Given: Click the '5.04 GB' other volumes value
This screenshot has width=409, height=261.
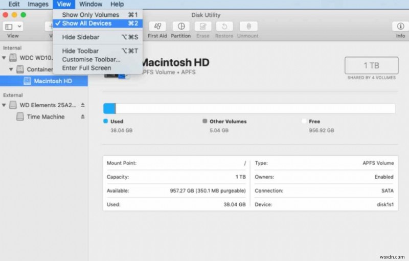Looking at the screenshot, I should 219,130.
